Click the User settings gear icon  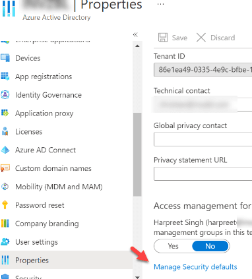click(x=5, y=241)
